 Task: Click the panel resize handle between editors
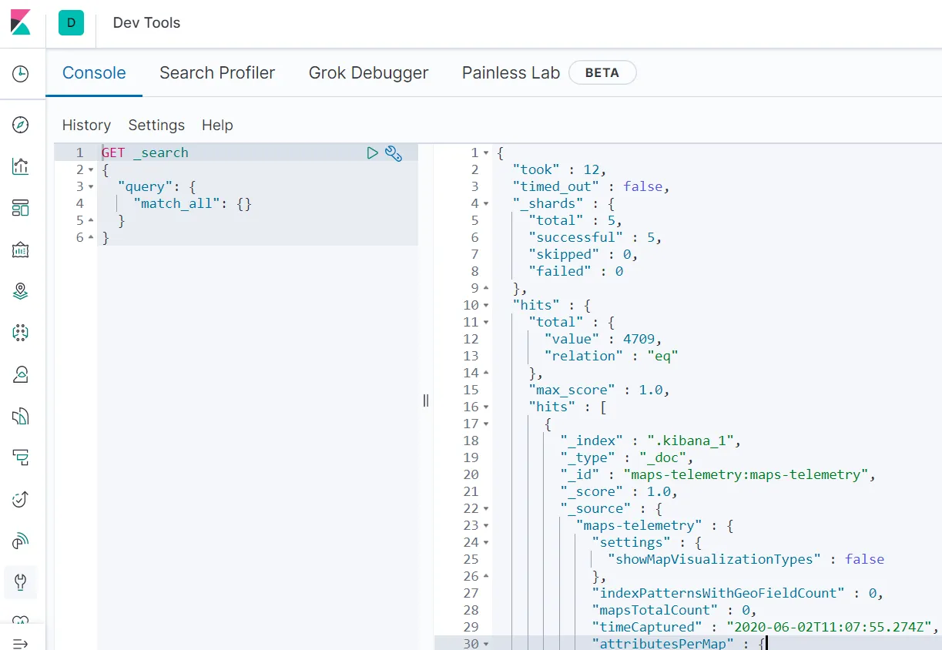[426, 400]
